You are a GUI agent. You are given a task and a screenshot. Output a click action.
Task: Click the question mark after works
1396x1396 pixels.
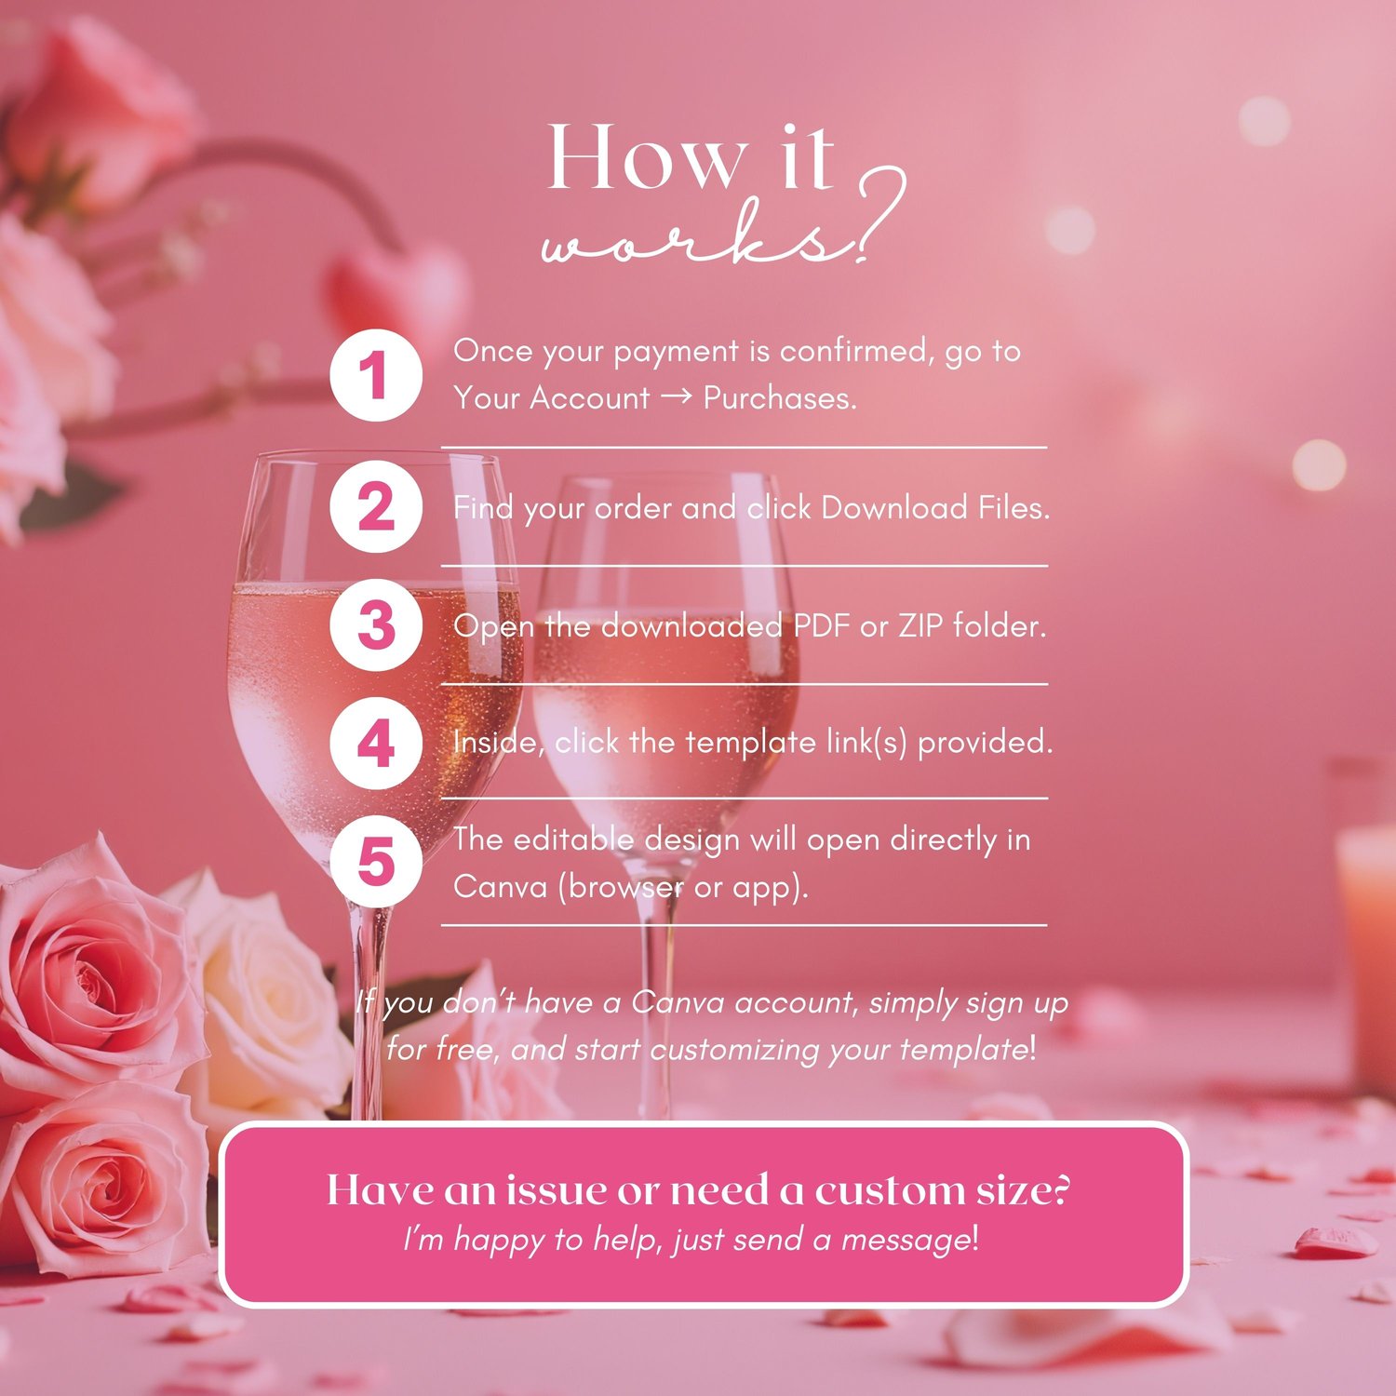[878, 213]
